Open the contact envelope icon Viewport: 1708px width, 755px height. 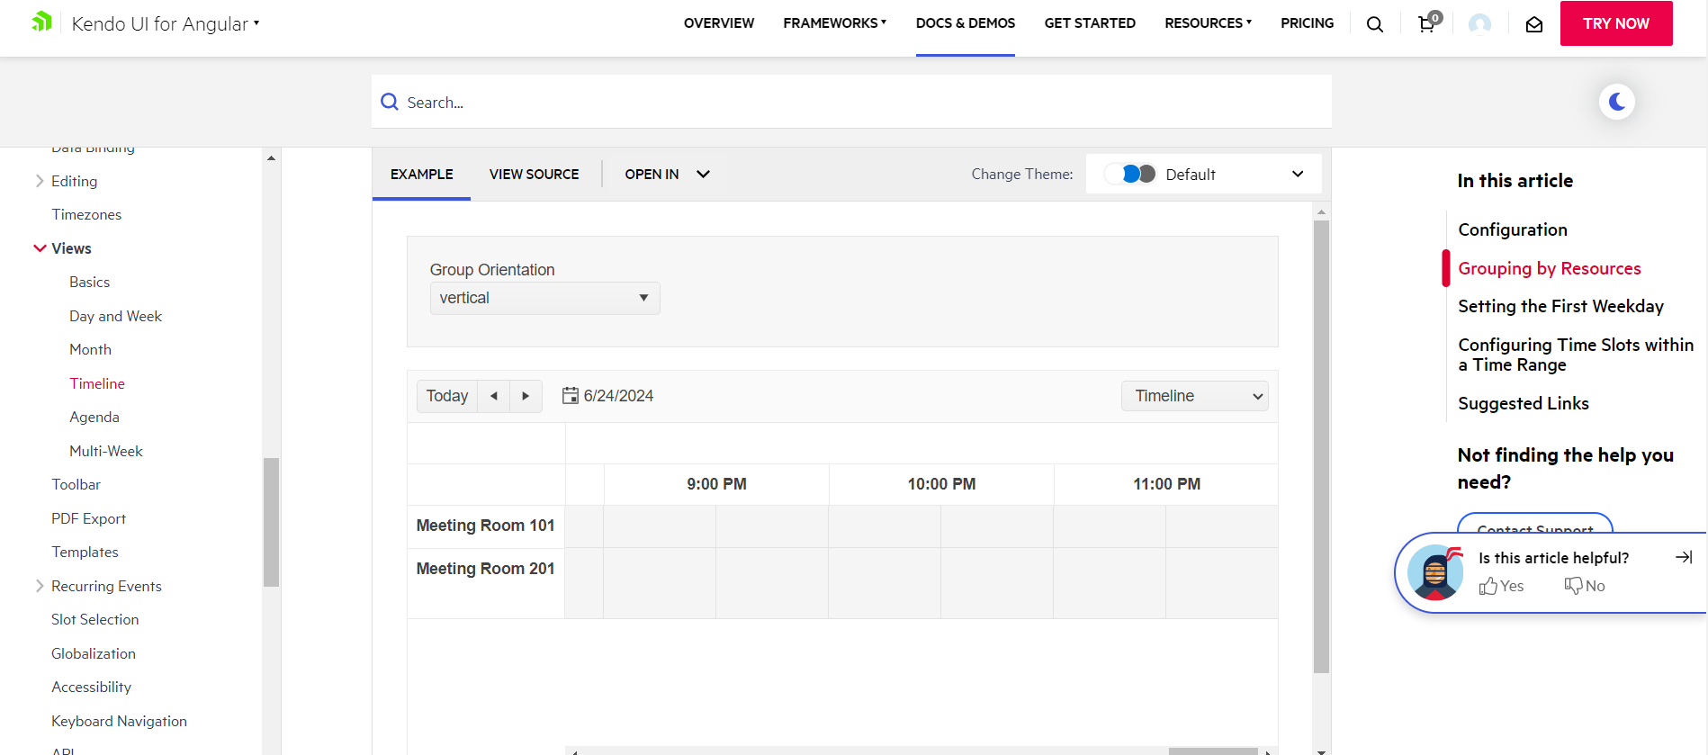pos(1534,24)
